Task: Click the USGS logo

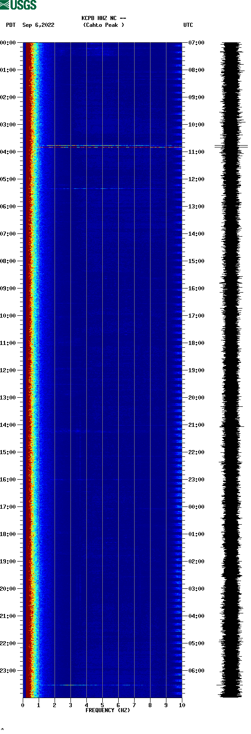Action: coord(18,5)
